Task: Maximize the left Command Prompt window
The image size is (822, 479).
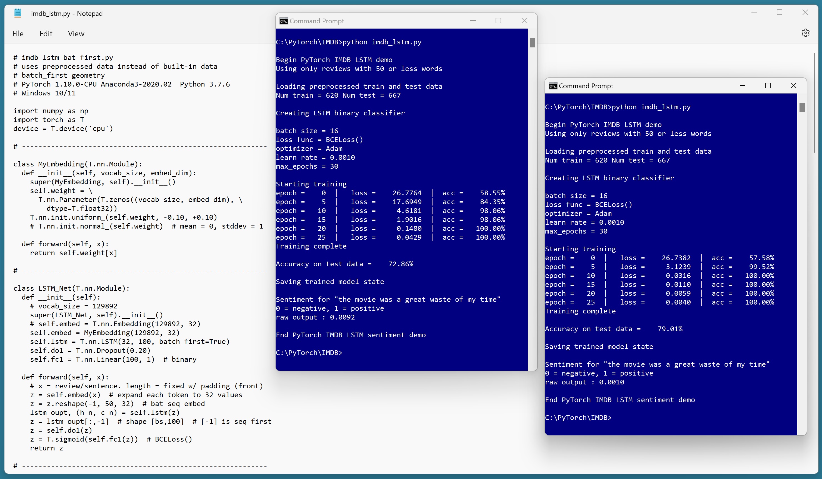Action: (x=498, y=21)
